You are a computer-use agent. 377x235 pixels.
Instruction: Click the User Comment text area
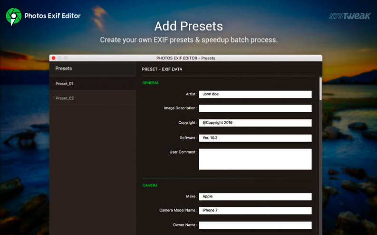pos(255,159)
